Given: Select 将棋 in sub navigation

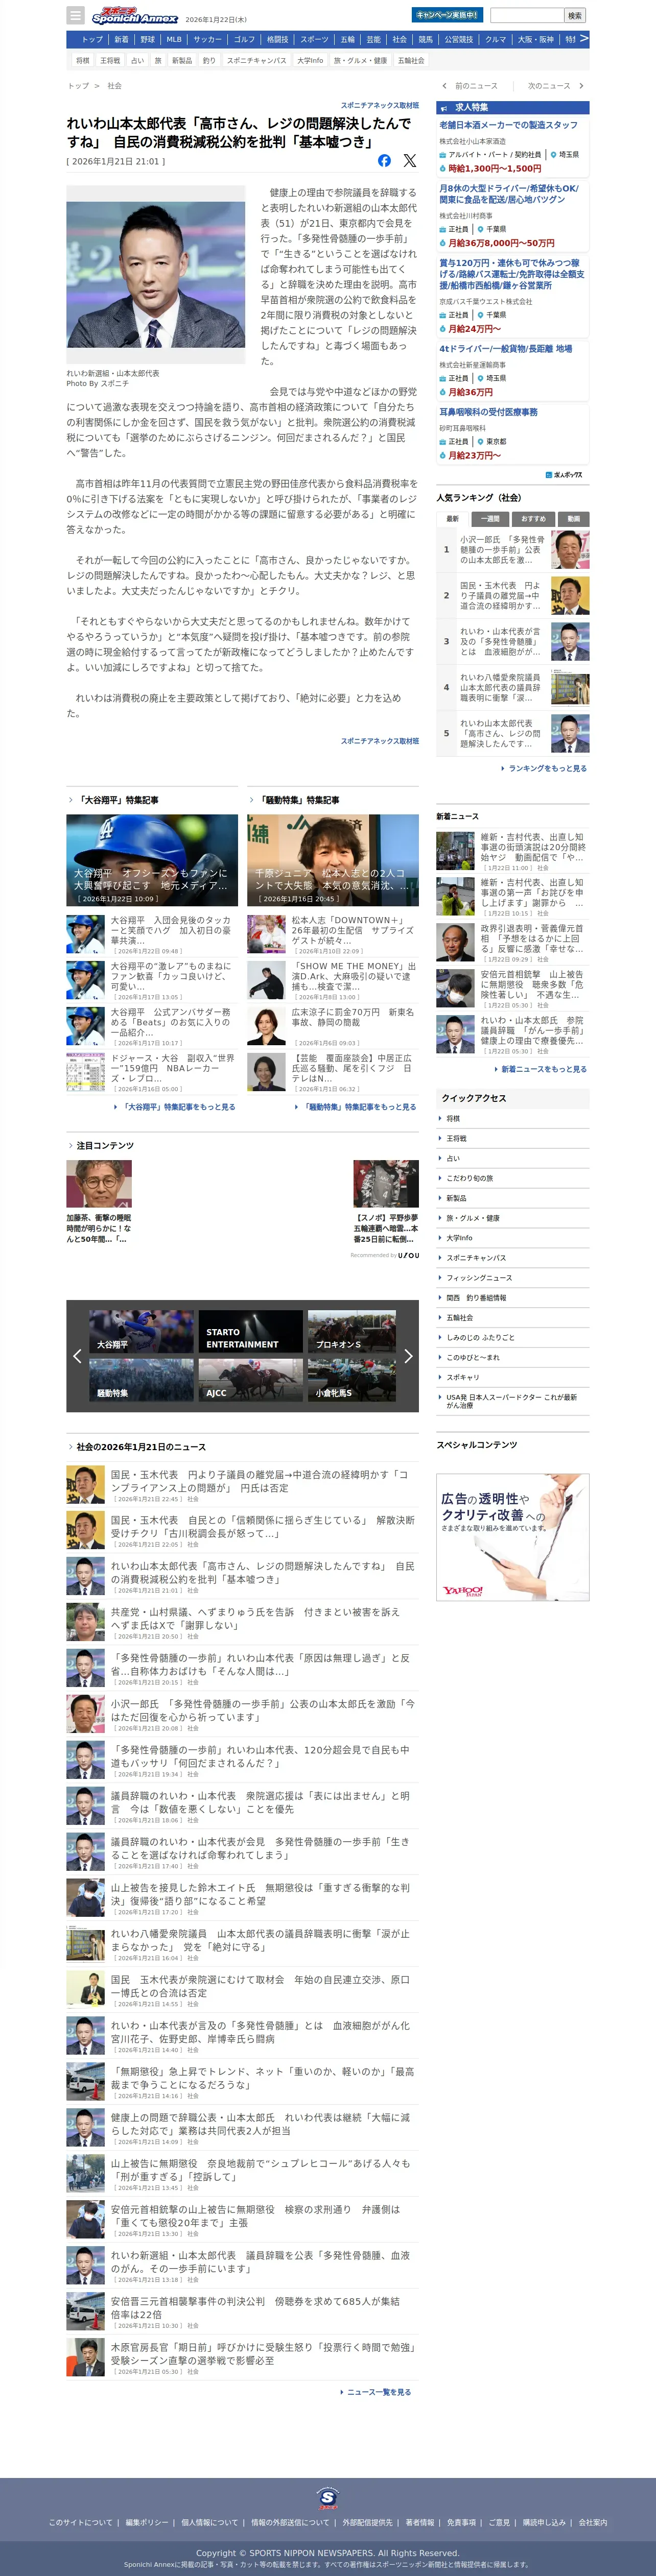Looking at the screenshot, I should [83, 61].
